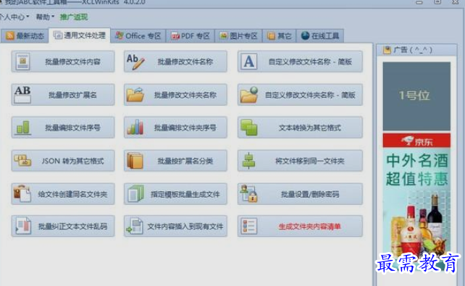465x286 pixels.
Task: Click the green pages icon for 指定模板批量生成文件
Action: coord(136,194)
